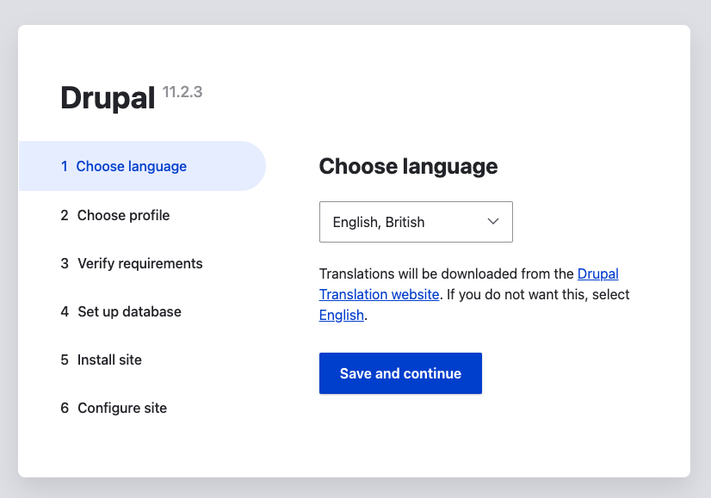The width and height of the screenshot is (711, 498).
Task: Follow the English link in the description
Action: (x=341, y=315)
